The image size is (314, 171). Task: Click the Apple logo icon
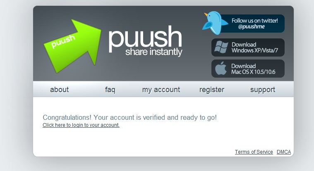pos(221,68)
